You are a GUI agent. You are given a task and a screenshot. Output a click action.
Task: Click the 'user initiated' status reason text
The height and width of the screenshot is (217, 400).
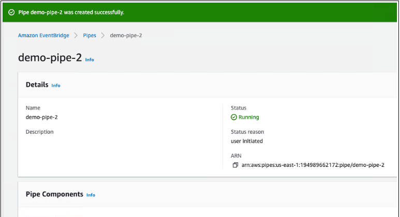click(x=247, y=141)
